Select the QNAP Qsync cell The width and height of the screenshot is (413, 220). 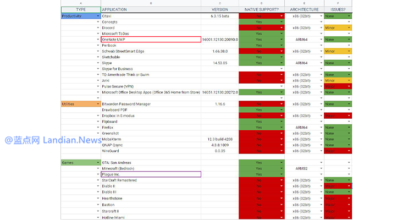pyautogui.click(x=151, y=145)
